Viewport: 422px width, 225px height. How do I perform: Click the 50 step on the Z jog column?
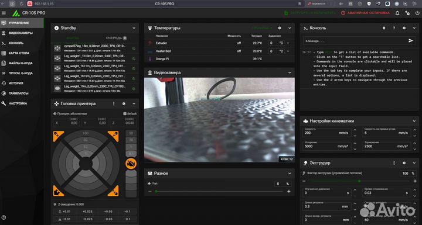click(x=131, y=133)
